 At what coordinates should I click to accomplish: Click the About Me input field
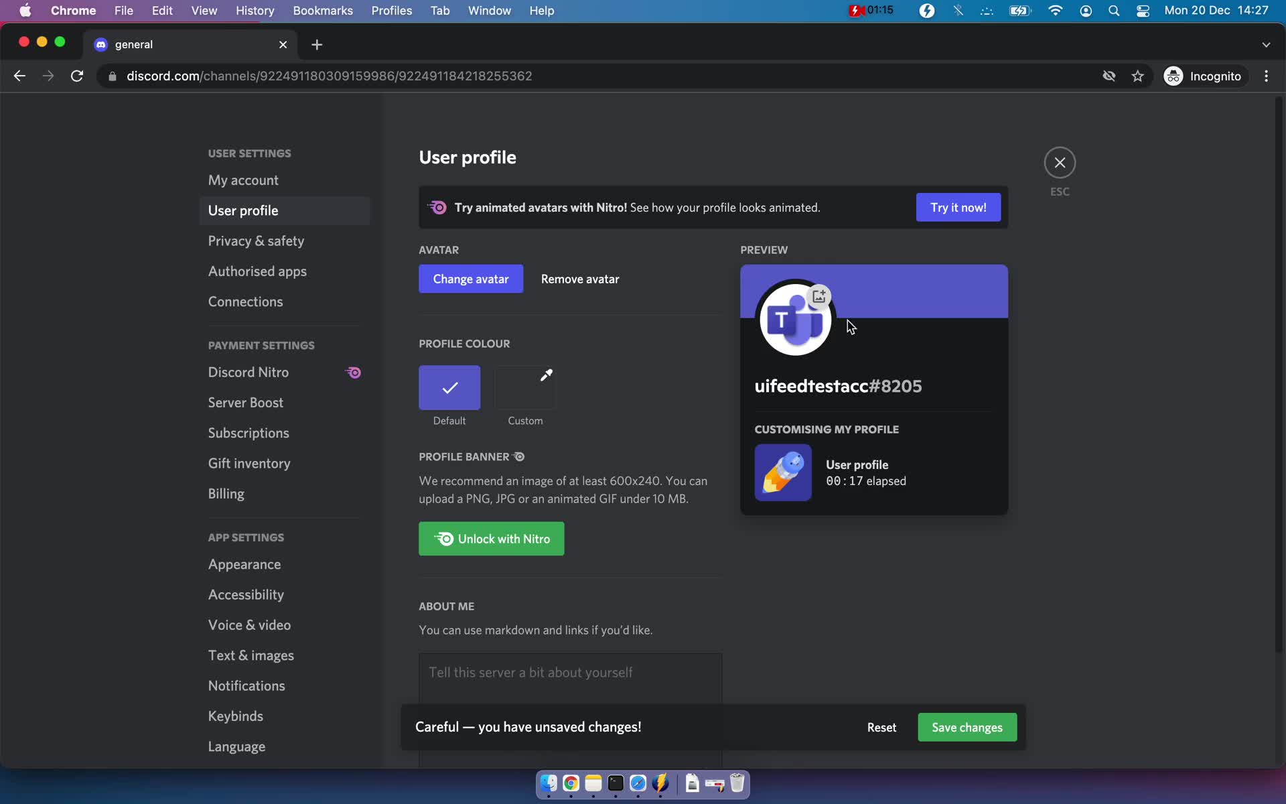click(569, 671)
